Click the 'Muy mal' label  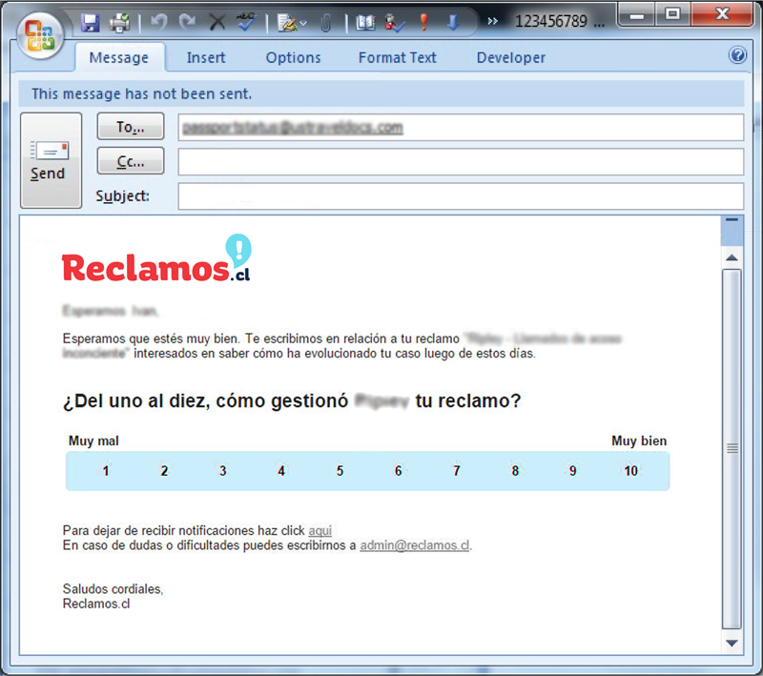93,441
